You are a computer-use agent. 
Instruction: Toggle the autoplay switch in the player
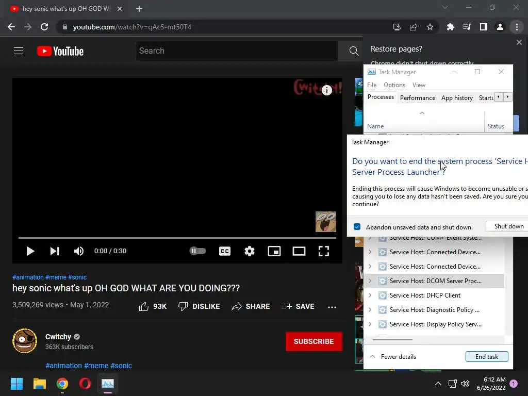click(197, 251)
